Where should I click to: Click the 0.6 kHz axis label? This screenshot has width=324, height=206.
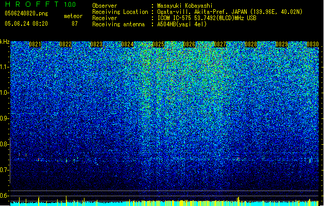click(x=5, y=196)
